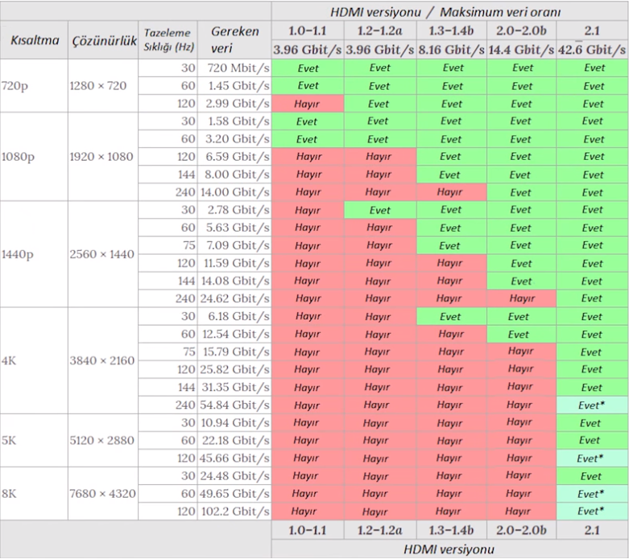Image resolution: width=629 pixels, height=559 pixels.
Task: Select the Gereken veri column header
Action: coord(234,40)
